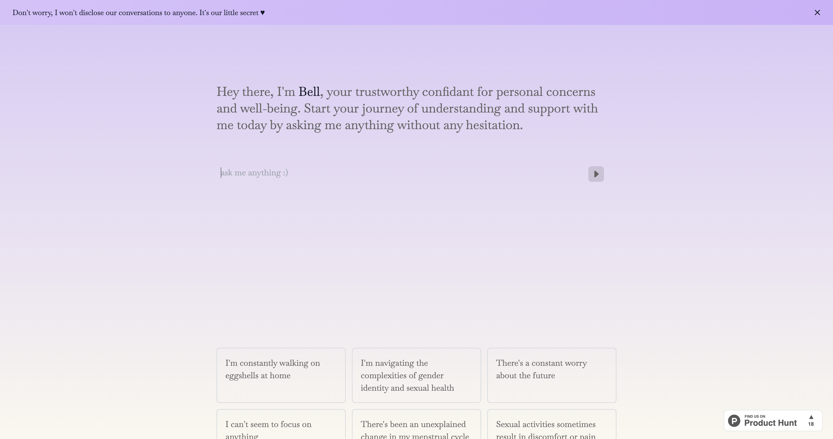Close the privacy notice banner

pos(817,12)
